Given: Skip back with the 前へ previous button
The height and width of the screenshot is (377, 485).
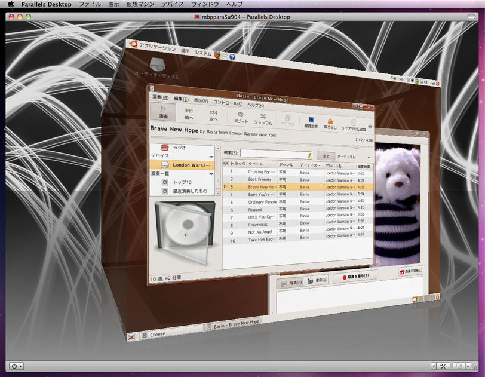Looking at the screenshot, I should 189,114.
